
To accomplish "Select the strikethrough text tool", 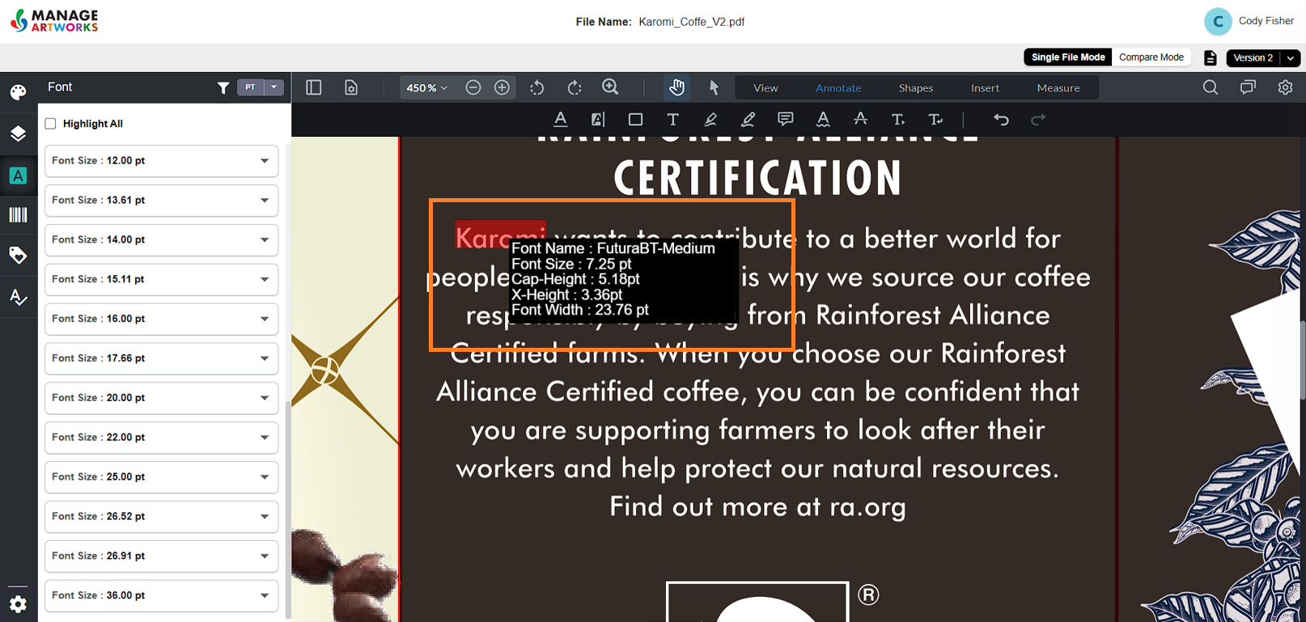I will pyautogui.click(x=860, y=120).
